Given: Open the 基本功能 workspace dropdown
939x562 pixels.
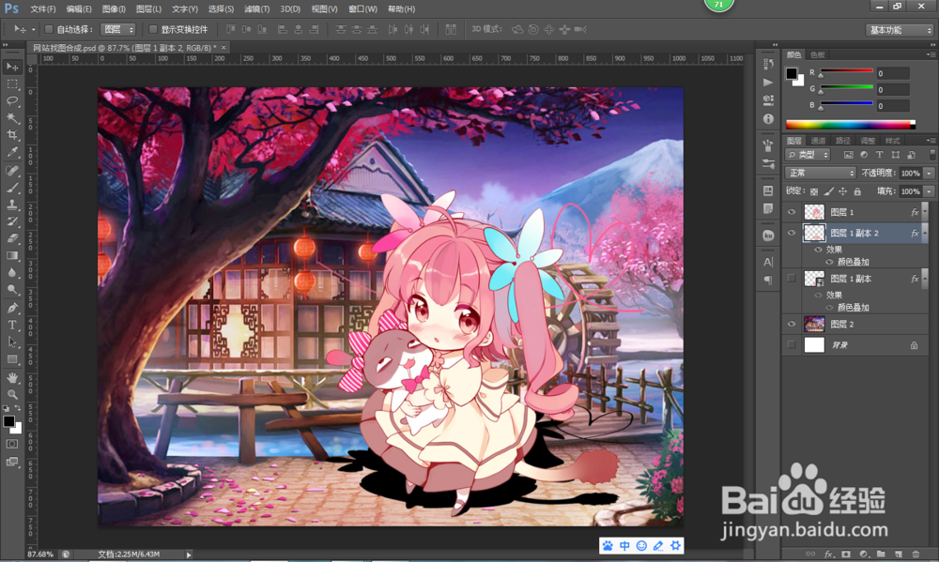Looking at the screenshot, I should 900,30.
